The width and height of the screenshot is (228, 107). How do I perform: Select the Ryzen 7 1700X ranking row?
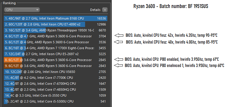click(56, 48)
